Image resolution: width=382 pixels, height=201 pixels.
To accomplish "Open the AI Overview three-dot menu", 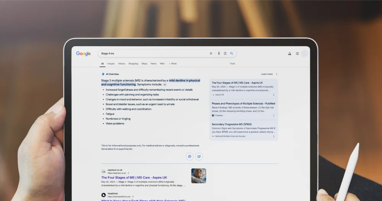I will point(277,74).
